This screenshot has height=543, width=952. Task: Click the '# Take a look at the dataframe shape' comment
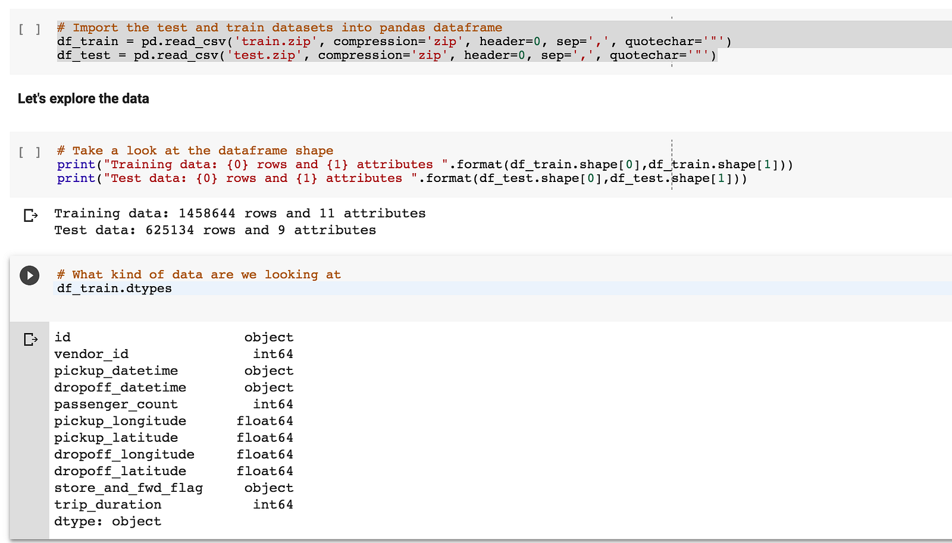click(195, 150)
